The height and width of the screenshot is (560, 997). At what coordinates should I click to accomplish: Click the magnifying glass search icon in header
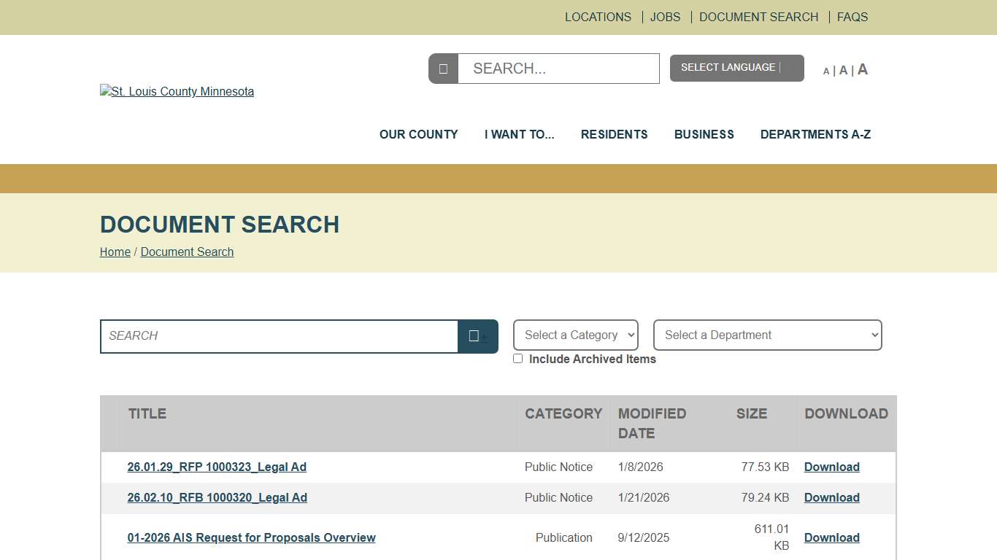tap(443, 68)
